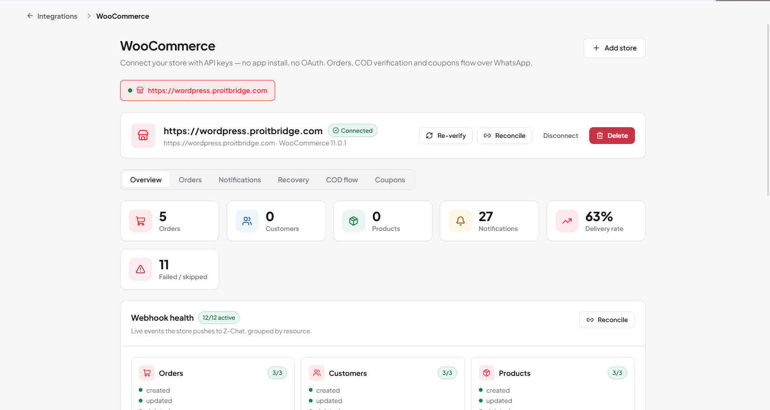Click "updated" under the Products webhook card
Viewport: 770px width, 410px height.
pyautogui.click(x=499, y=401)
